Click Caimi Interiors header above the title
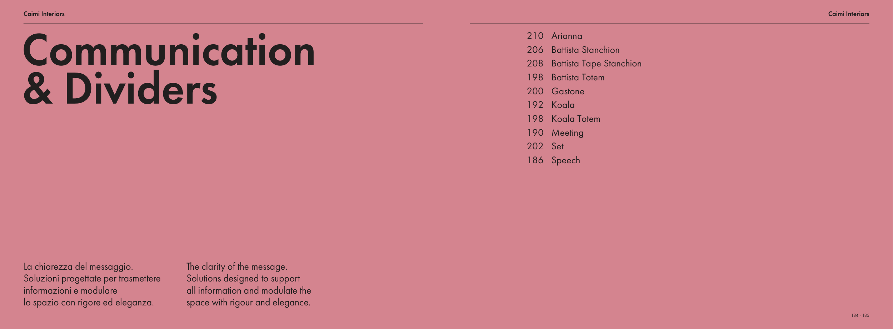Viewport: 893px width, 329px height. pyautogui.click(x=44, y=14)
